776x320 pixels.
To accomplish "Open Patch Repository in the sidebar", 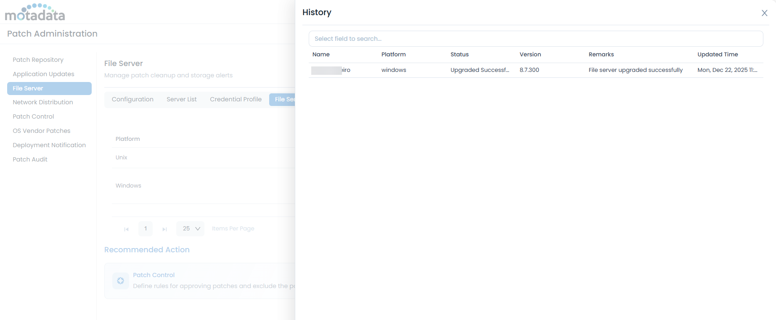I will [x=38, y=60].
